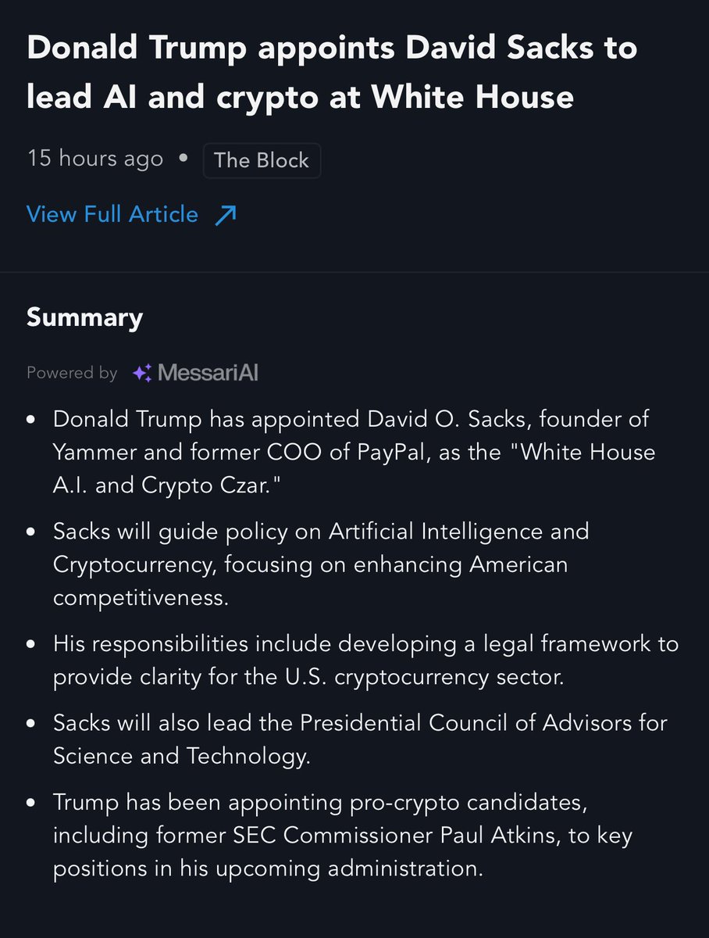Select the bullet mentioning Paul Atkins
This screenshot has width=709, height=938.
pyautogui.click(x=343, y=835)
